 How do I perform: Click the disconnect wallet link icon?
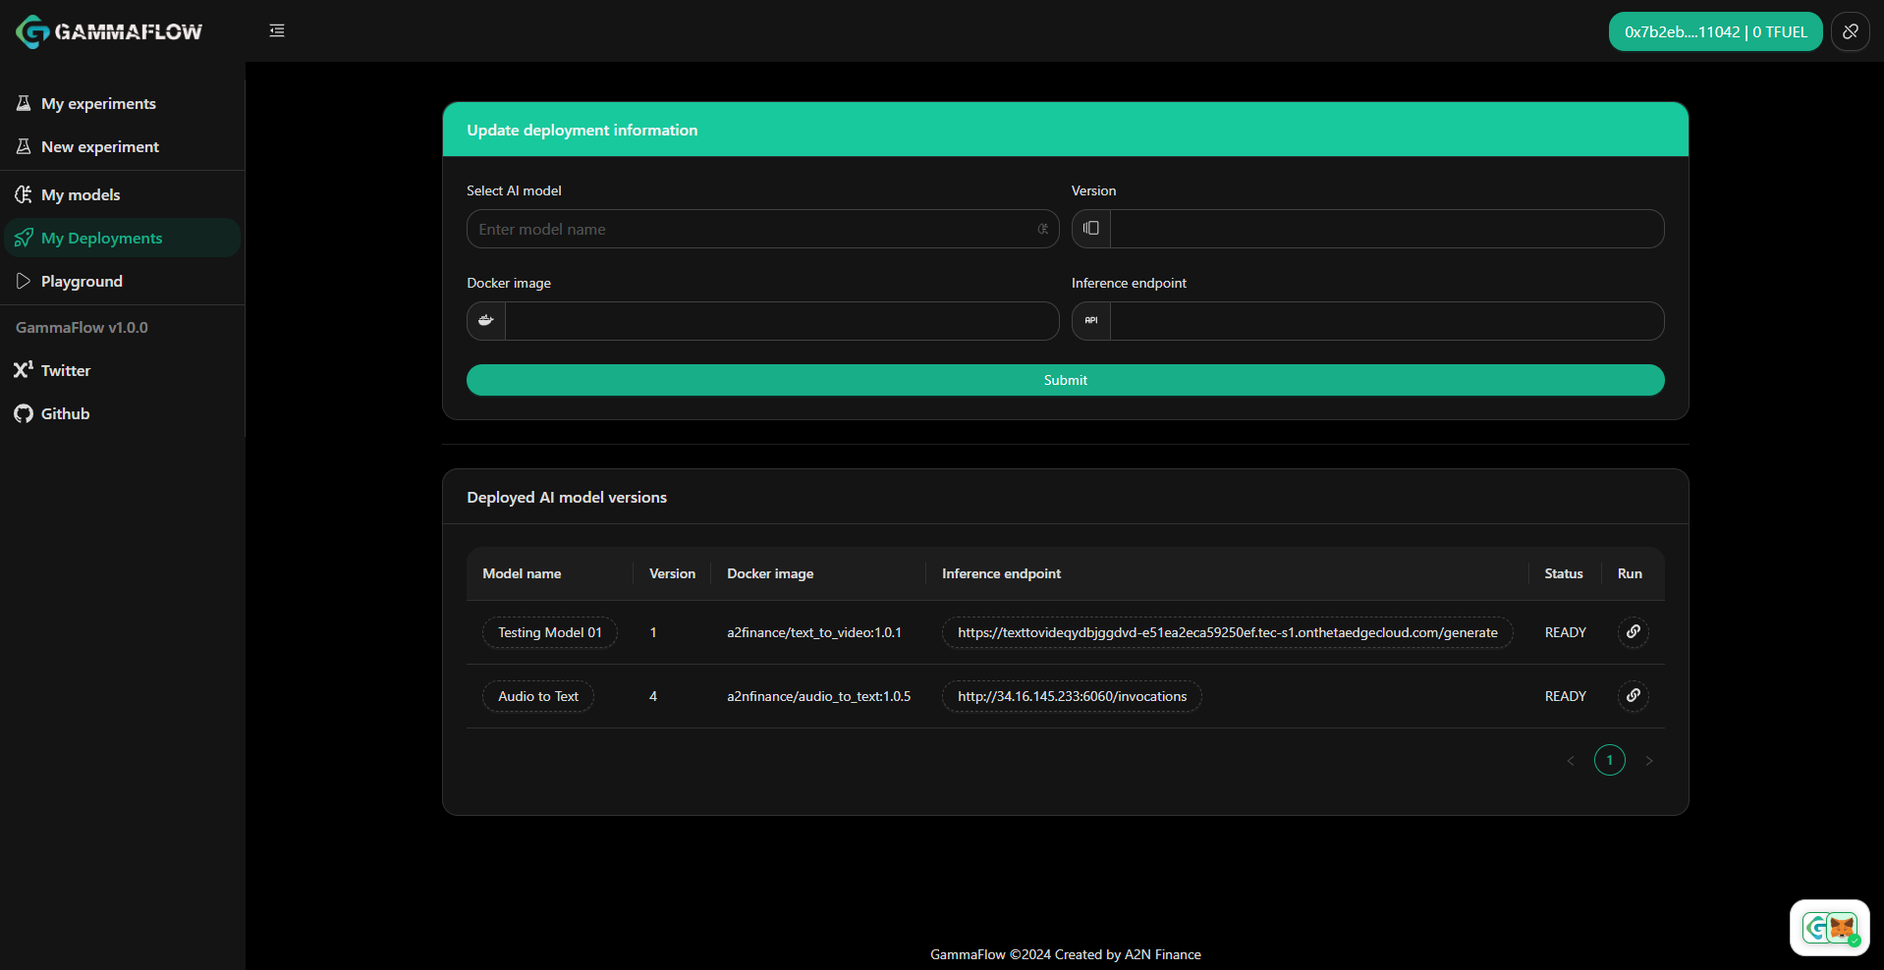click(1851, 31)
